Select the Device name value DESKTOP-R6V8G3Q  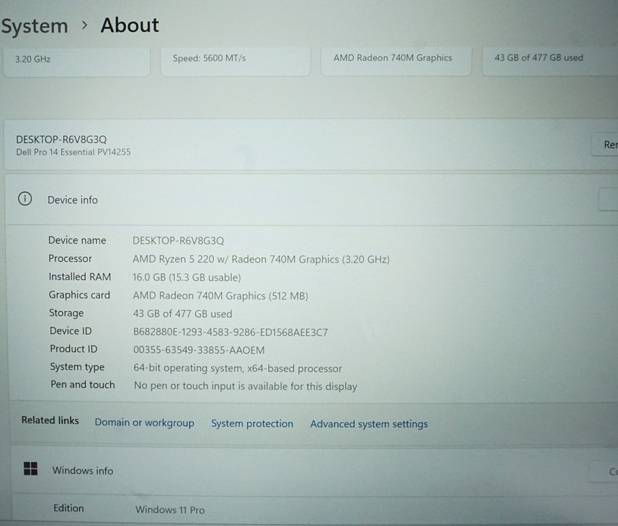click(178, 241)
